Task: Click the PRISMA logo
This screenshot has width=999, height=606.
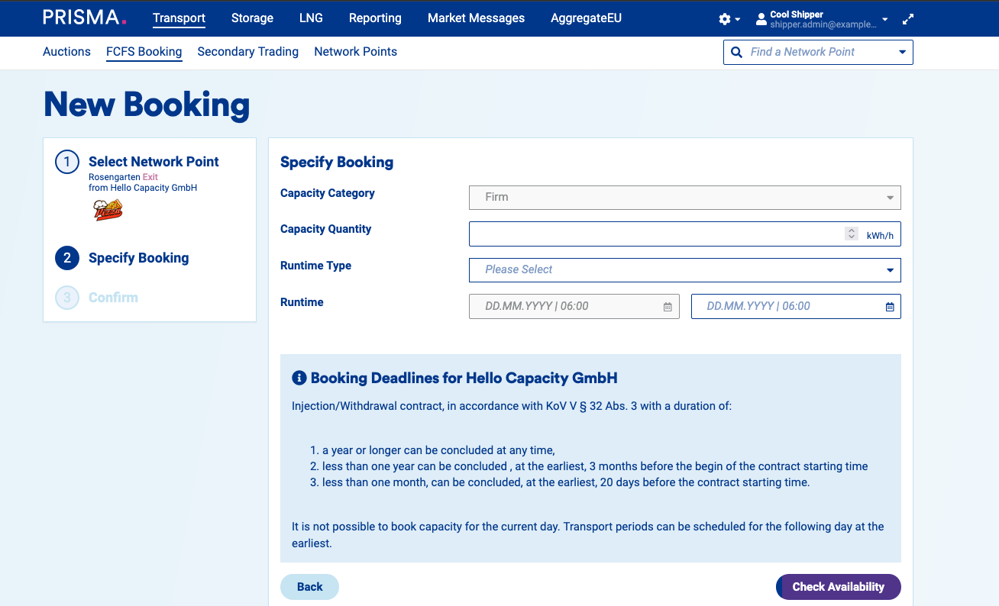Action: 85,18
